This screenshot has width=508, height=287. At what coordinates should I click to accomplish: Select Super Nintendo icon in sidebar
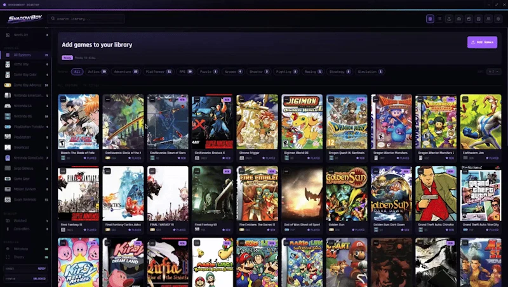pyautogui.click(x=8, y=200)
